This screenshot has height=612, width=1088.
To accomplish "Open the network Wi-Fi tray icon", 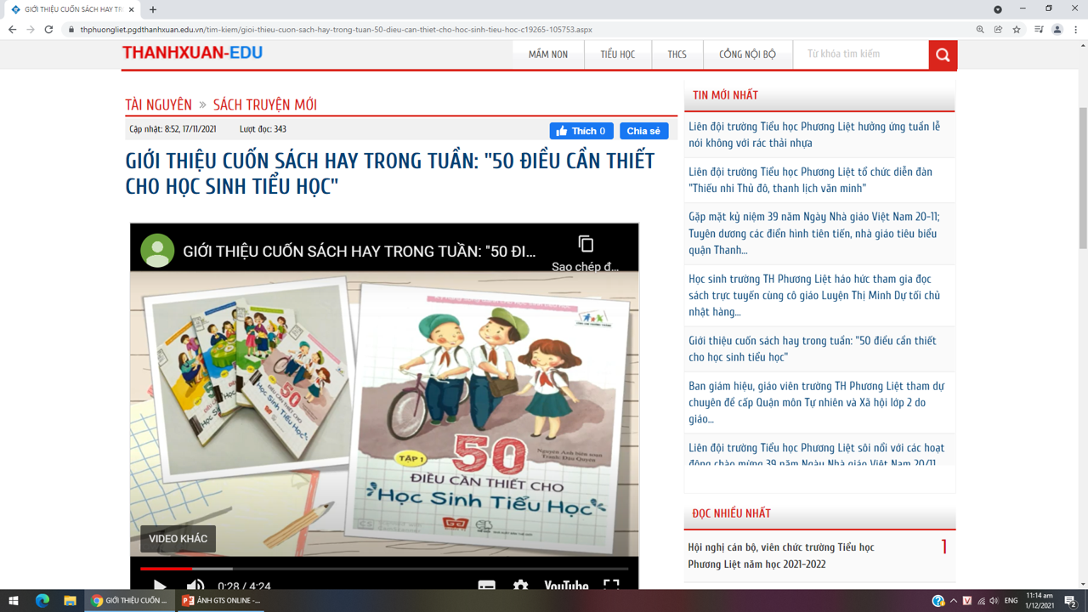I will [981, 601].
